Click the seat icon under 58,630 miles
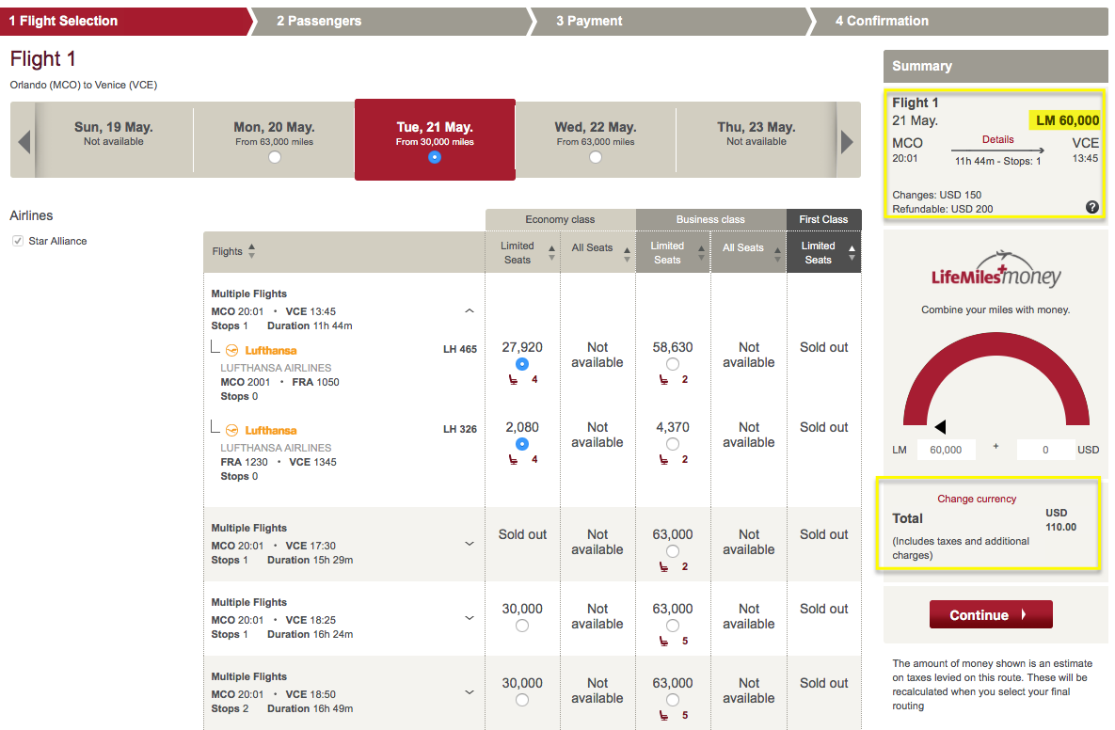This screenshot has width=1115, height=730. tap(663, 380)
